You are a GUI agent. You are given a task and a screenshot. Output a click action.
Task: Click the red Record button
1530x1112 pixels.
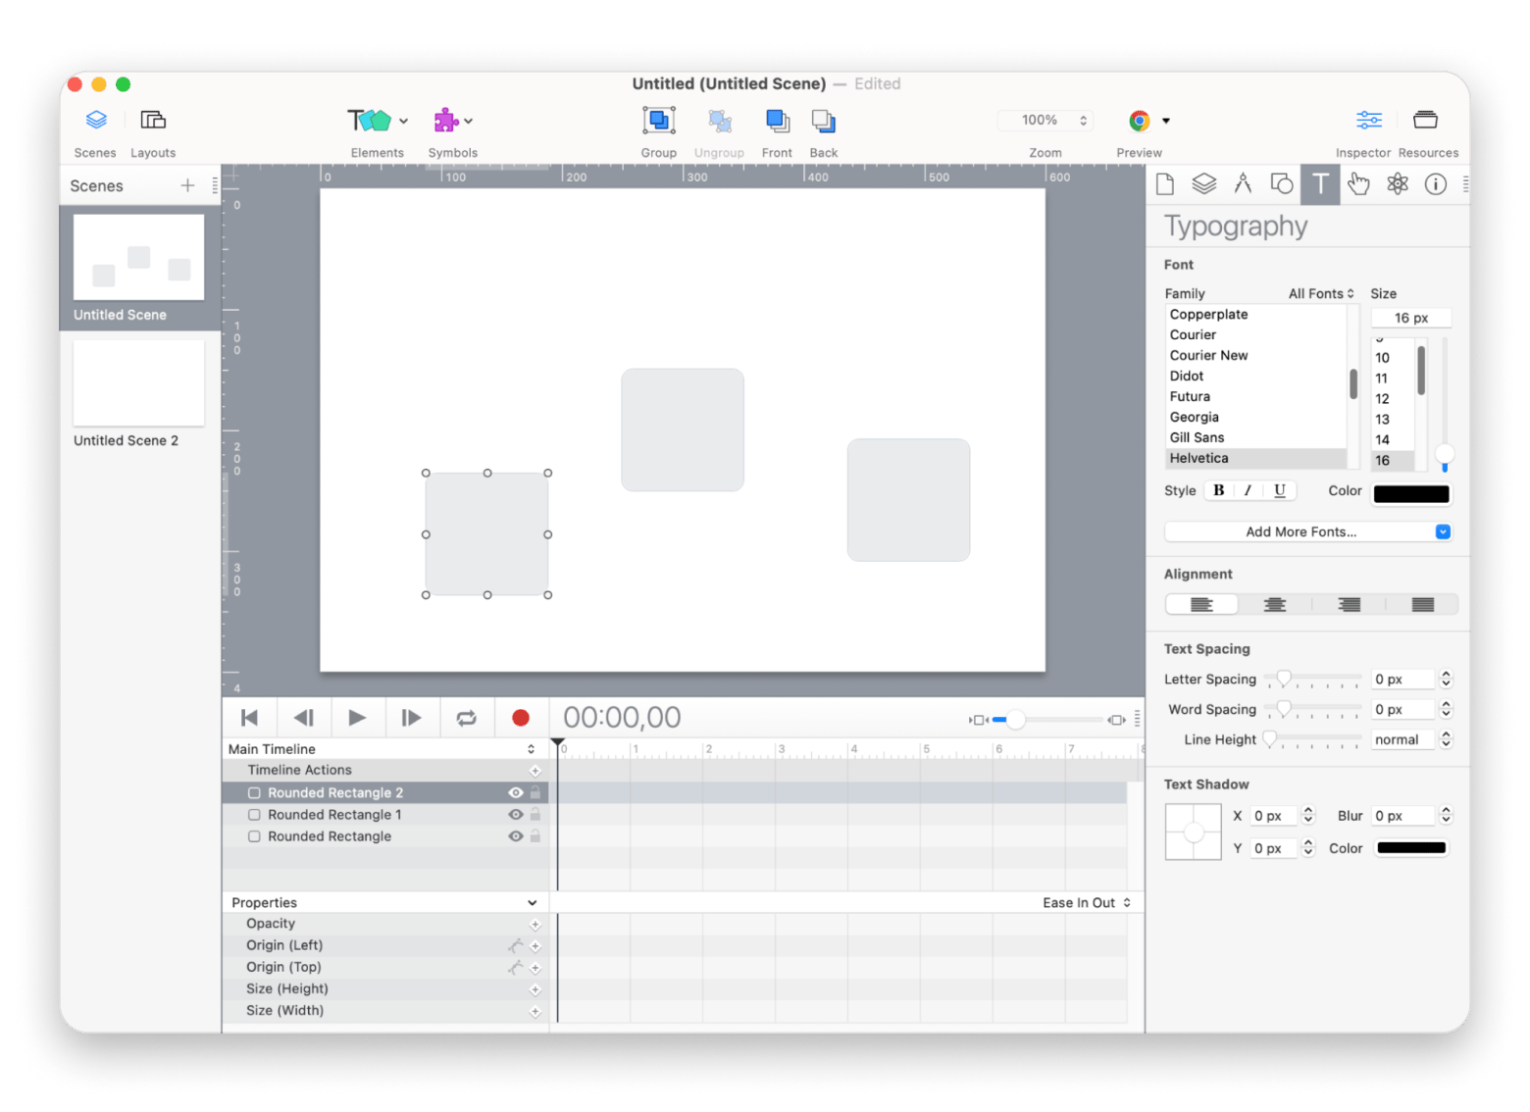point(521,718)
